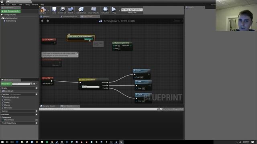Toggle Player Status variable visibility eye
The image size is (257, 144).
[37, 120]
